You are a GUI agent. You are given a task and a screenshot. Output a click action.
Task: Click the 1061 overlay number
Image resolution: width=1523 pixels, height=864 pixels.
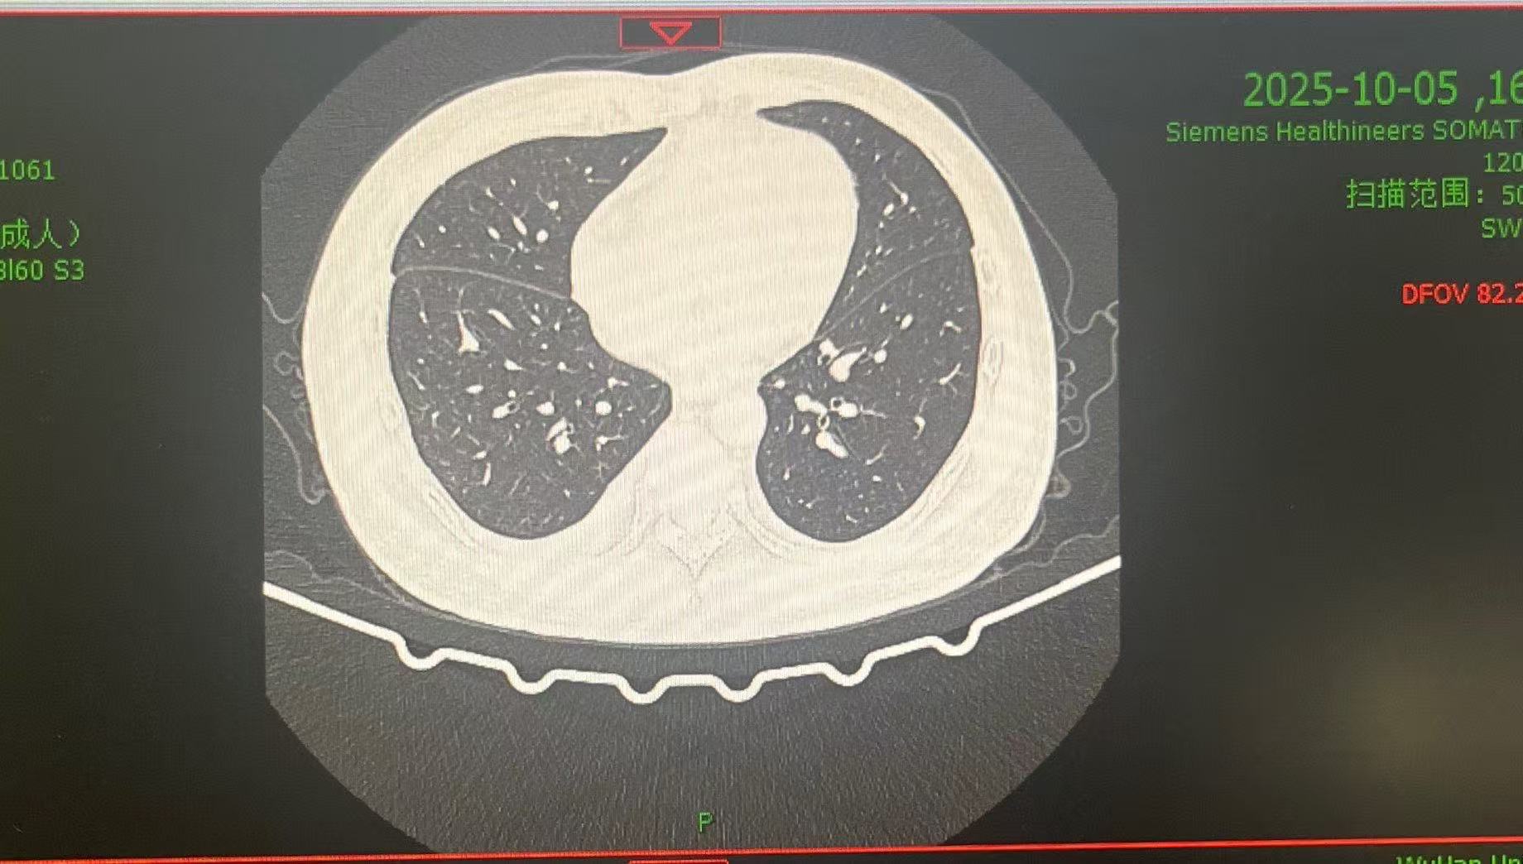[26, 170]
